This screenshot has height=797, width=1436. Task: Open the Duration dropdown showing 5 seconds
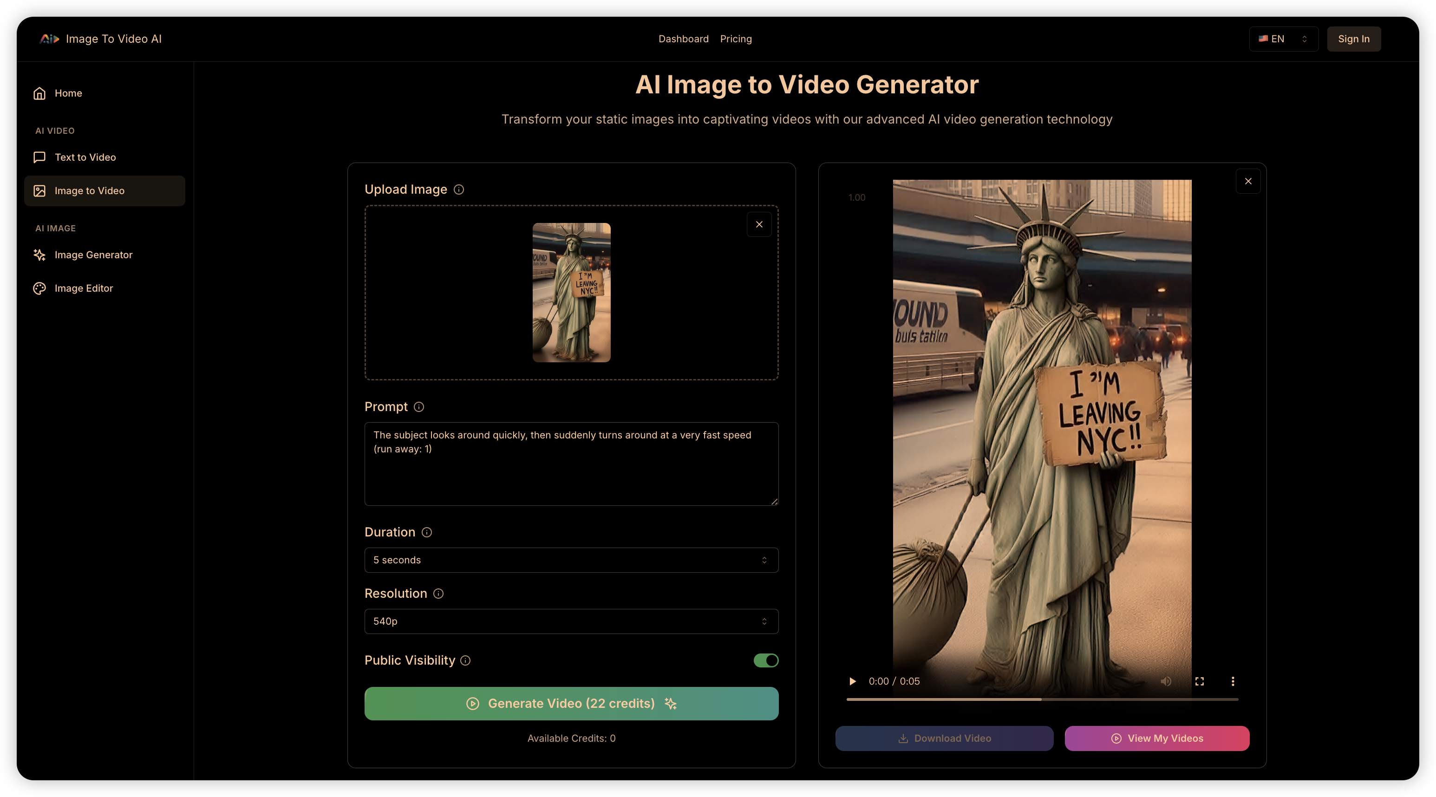(571, 560)
